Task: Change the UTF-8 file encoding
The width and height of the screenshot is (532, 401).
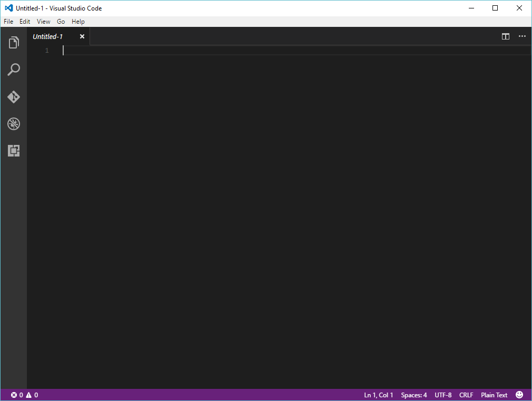Action: 443,395
